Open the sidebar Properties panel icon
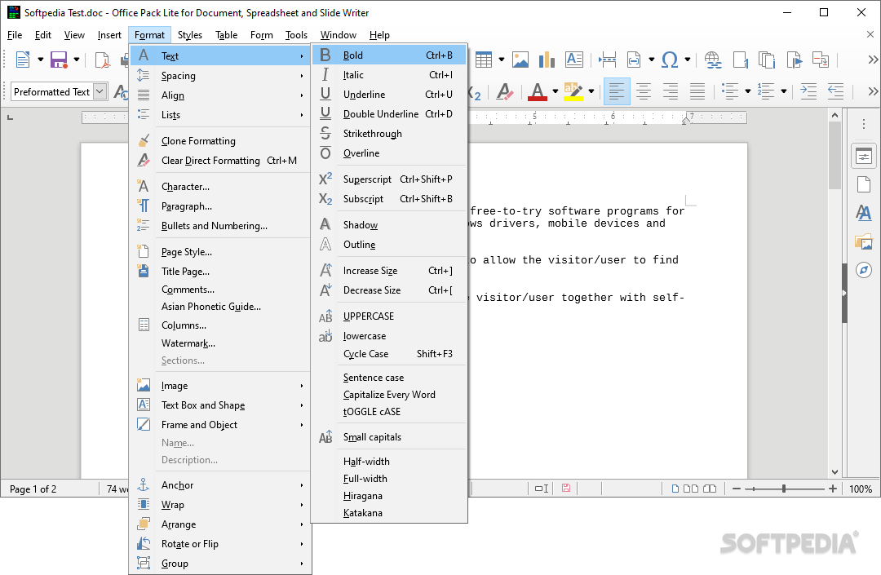 (x=864, y=157)
